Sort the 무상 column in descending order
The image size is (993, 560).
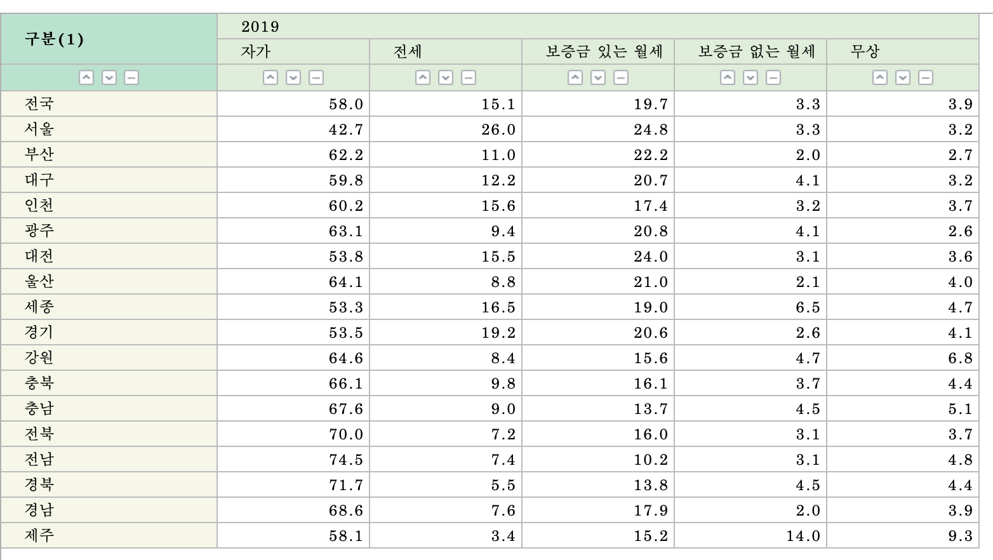(903, 77)
